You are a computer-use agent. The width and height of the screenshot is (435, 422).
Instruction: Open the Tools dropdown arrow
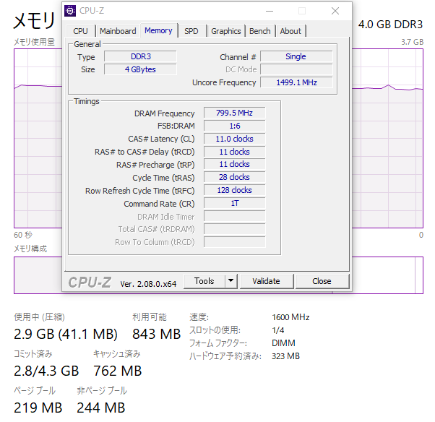(x=231, y=281)
